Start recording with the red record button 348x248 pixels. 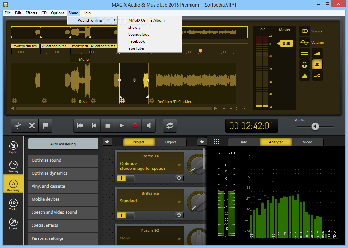pos(135,126)
